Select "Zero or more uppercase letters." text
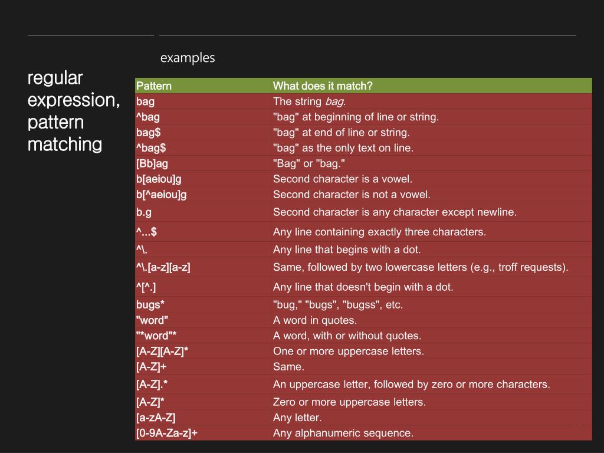604x453 pixels. pos(349,402)
